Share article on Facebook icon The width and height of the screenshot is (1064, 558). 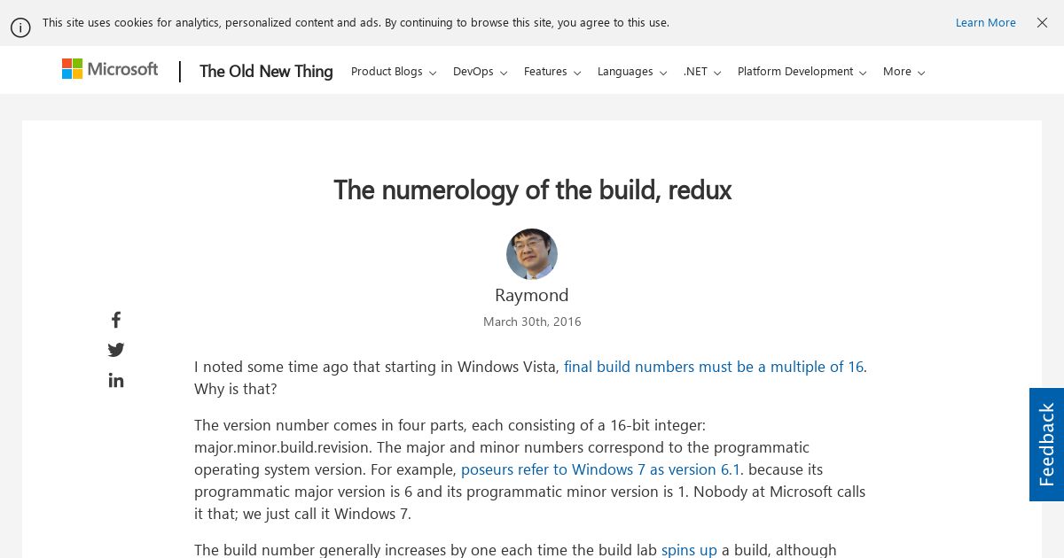pyautogui.click(x=116, y=320)
